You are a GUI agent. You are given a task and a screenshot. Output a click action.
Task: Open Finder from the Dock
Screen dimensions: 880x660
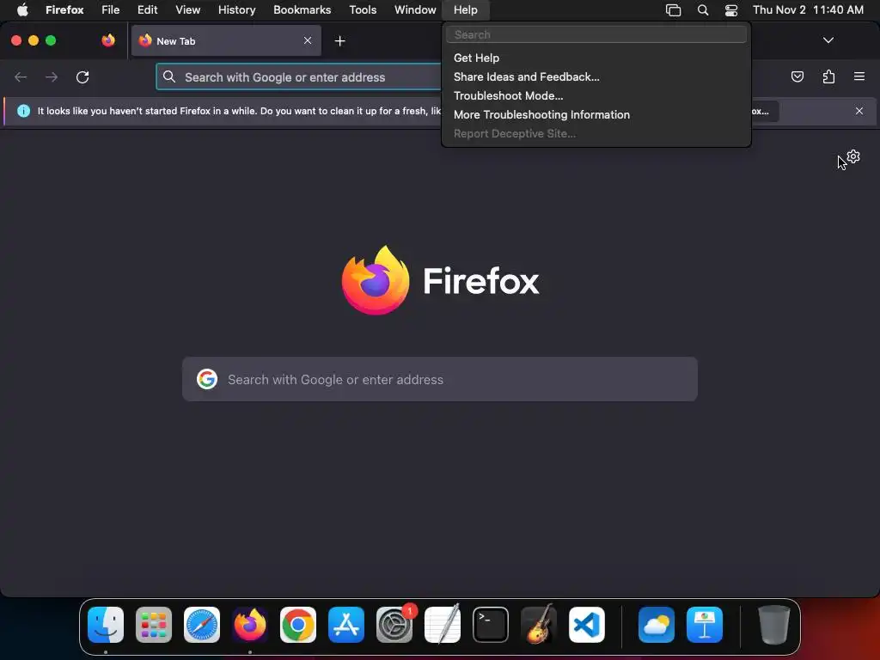(106, 625)
